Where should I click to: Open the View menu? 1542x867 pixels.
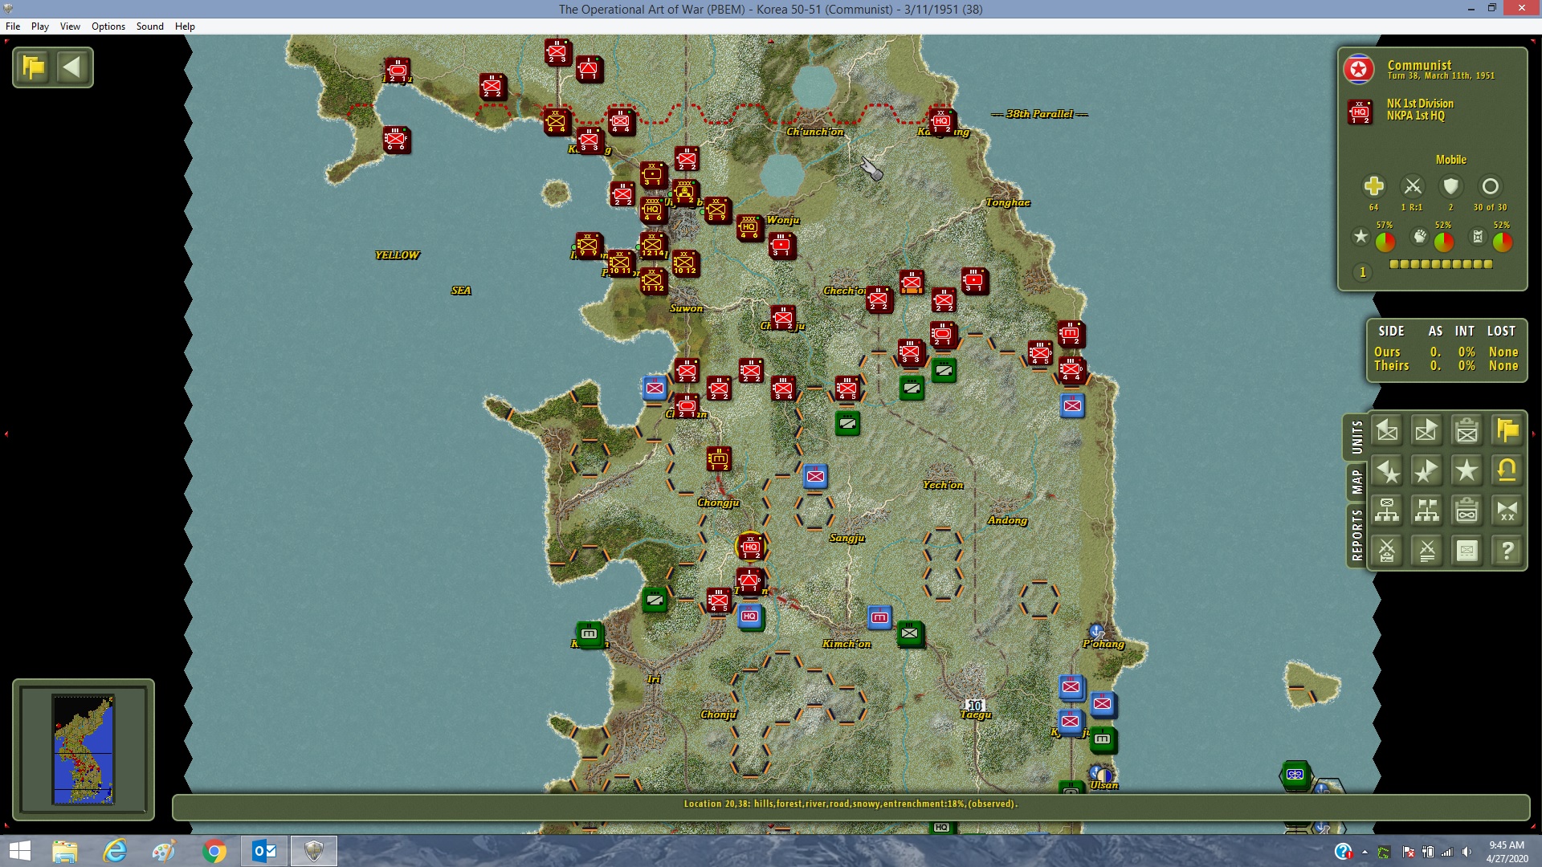pos(70,26)
